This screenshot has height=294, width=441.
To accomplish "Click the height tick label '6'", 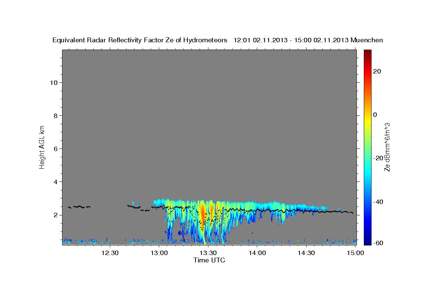I will pyautogui.click(x=55, y=148).
